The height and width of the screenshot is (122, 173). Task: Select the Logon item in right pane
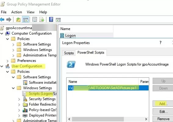click(x=70, y=36)
